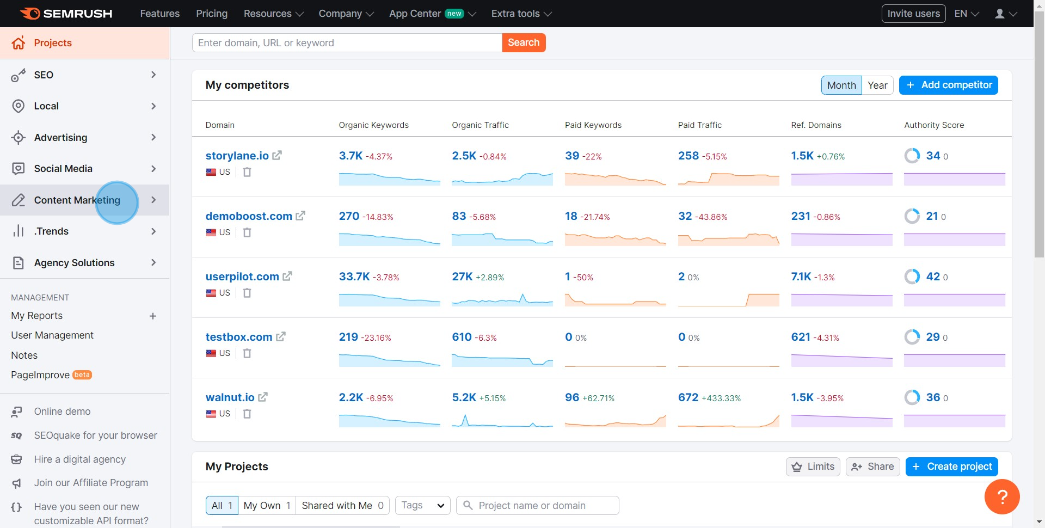Delete storylane.io competitor with trash icon
This screenshot has width=1045, height=528.
tap(247, 172)
